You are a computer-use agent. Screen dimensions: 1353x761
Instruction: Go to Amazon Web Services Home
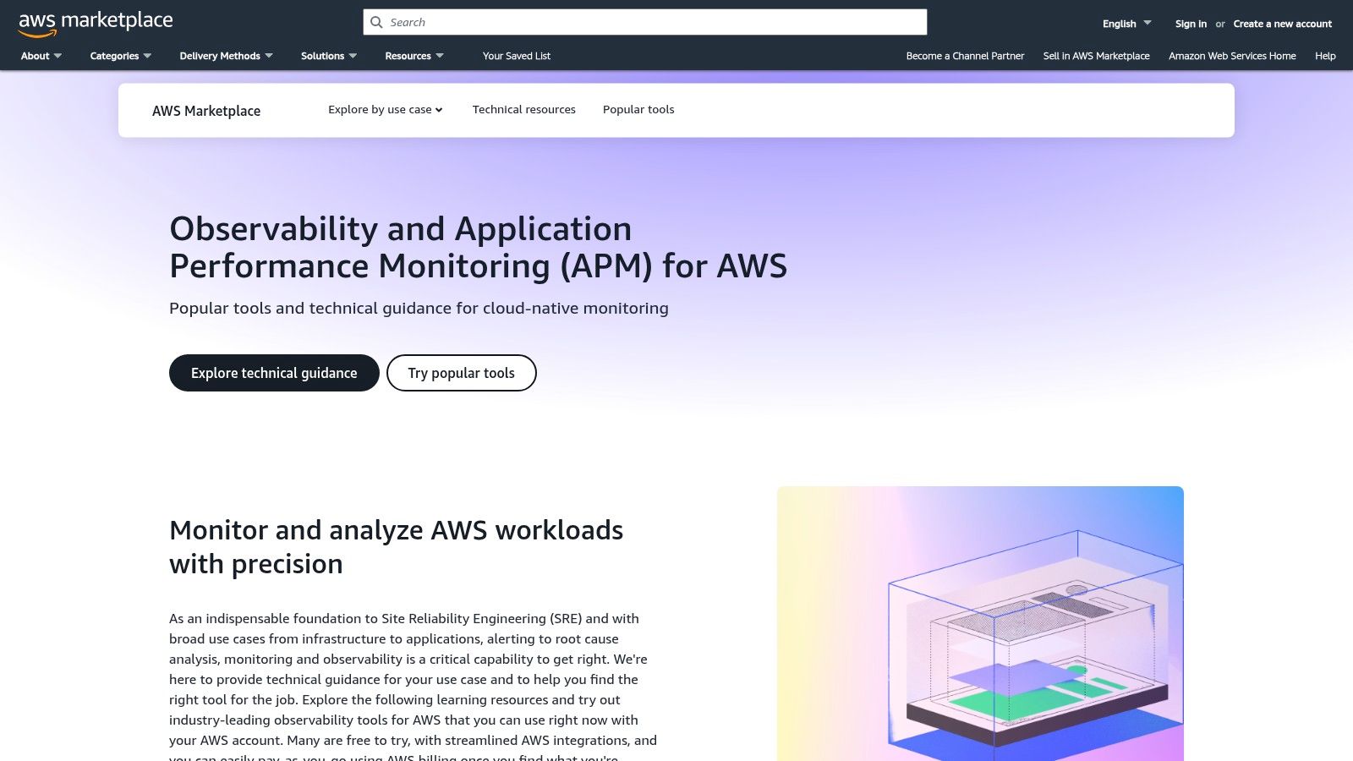[x=1232, y=56]
